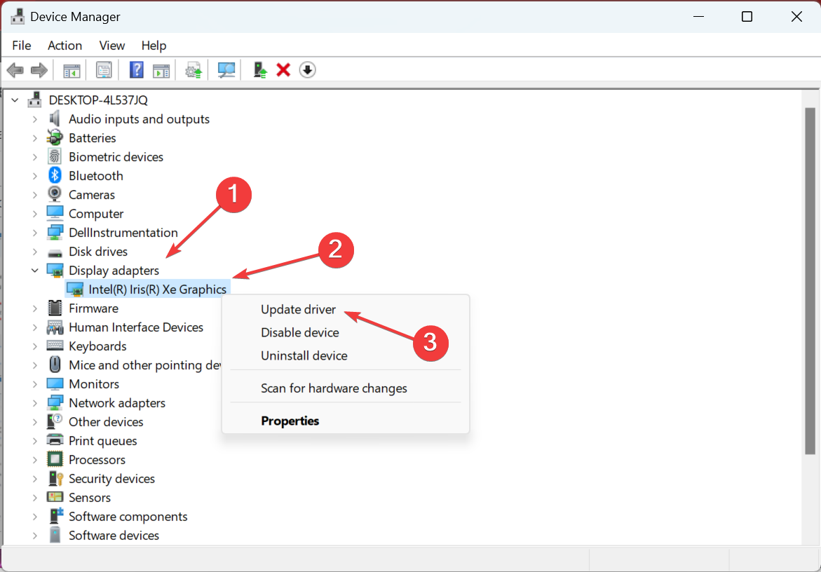
Task: Choose Update driver from context menu
Action: pyautogui.click(x=346, y=309)
